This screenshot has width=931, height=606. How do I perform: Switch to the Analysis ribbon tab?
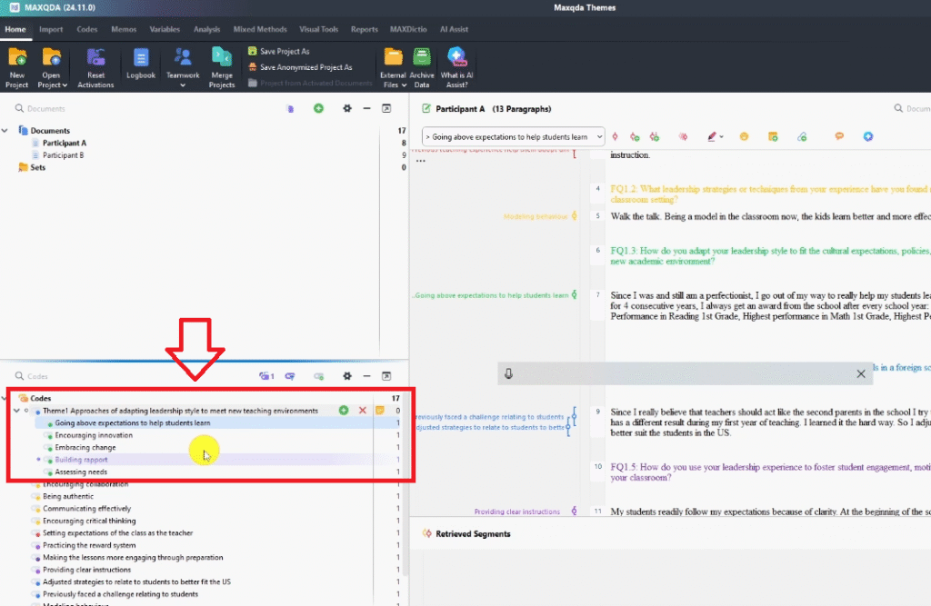[206, 29]
